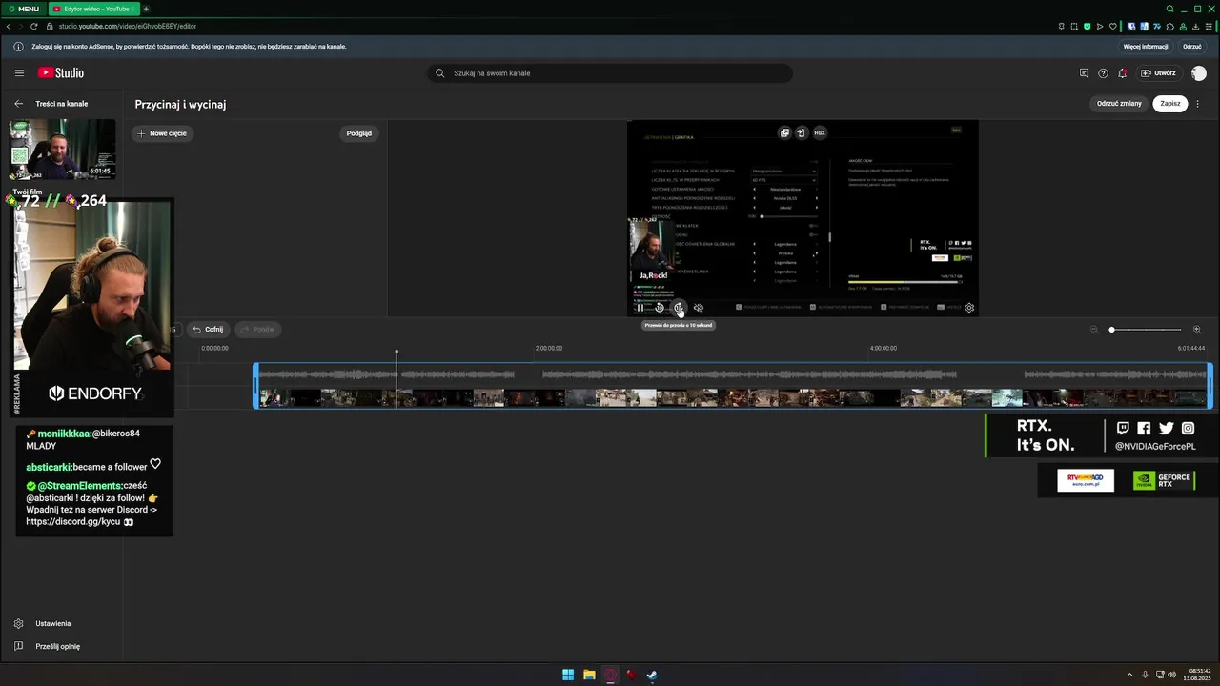Click the browser snapshot capture icon
Screen dimensions: 1220x686
pyautogui.click(x=1074, y=27)
